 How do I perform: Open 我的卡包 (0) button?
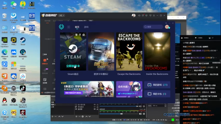[157, 94]
